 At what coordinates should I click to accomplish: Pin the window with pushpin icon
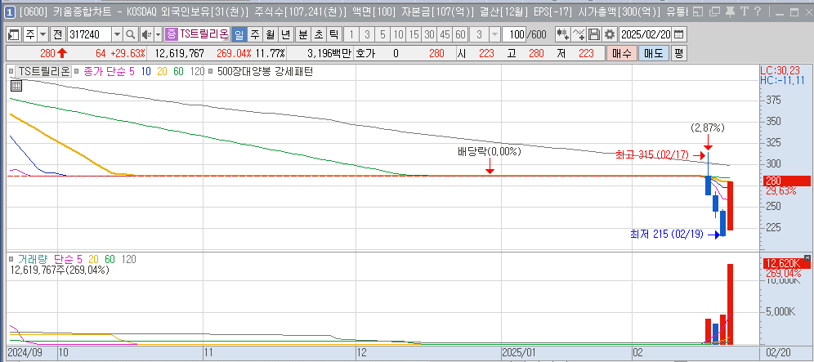pyautogui.click(x=729, y=11)
